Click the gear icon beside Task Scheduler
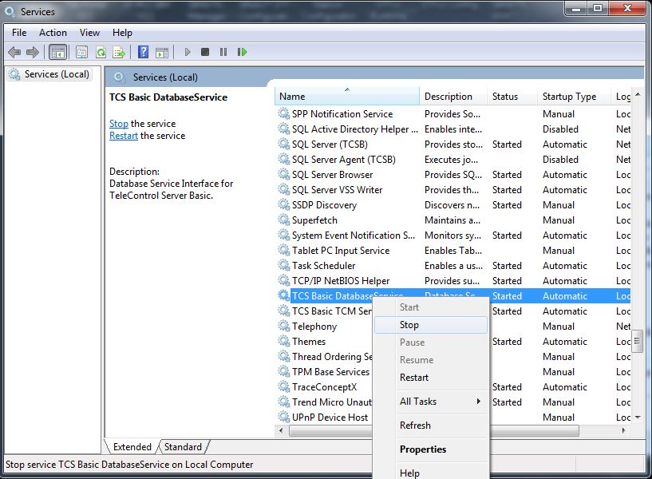Image resolution: width=652 pixels, height=479 pixels. (284, 265)
